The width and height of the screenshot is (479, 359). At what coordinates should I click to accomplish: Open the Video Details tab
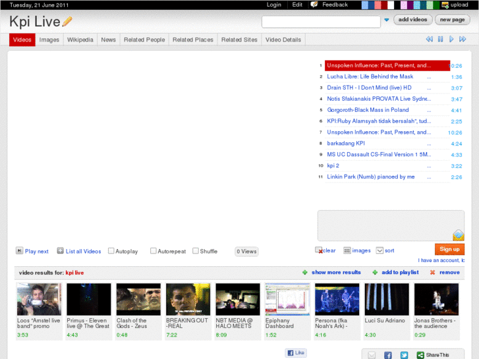(x=283, y=40)
